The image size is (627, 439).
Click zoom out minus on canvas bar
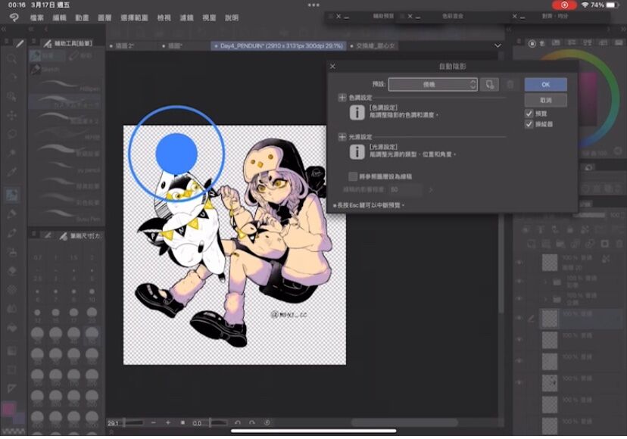click(x=154, y=422)
